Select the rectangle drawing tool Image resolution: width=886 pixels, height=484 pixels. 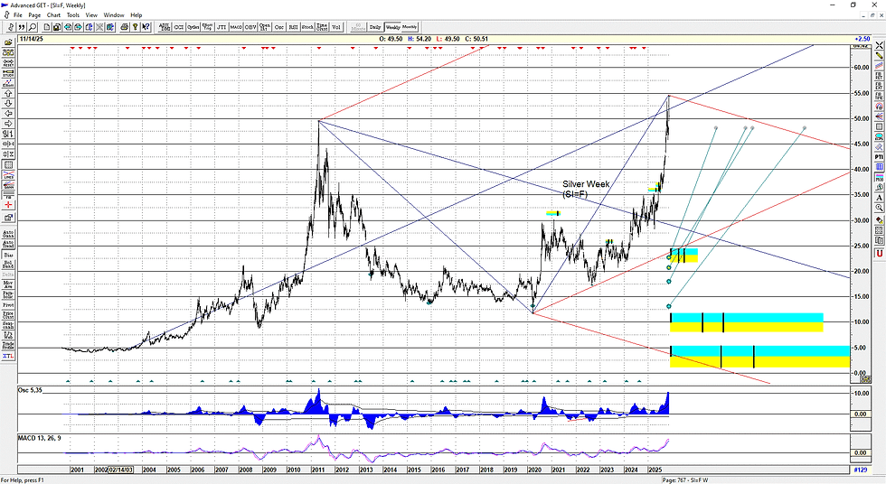pyautogui.click(x=879, y=126)
